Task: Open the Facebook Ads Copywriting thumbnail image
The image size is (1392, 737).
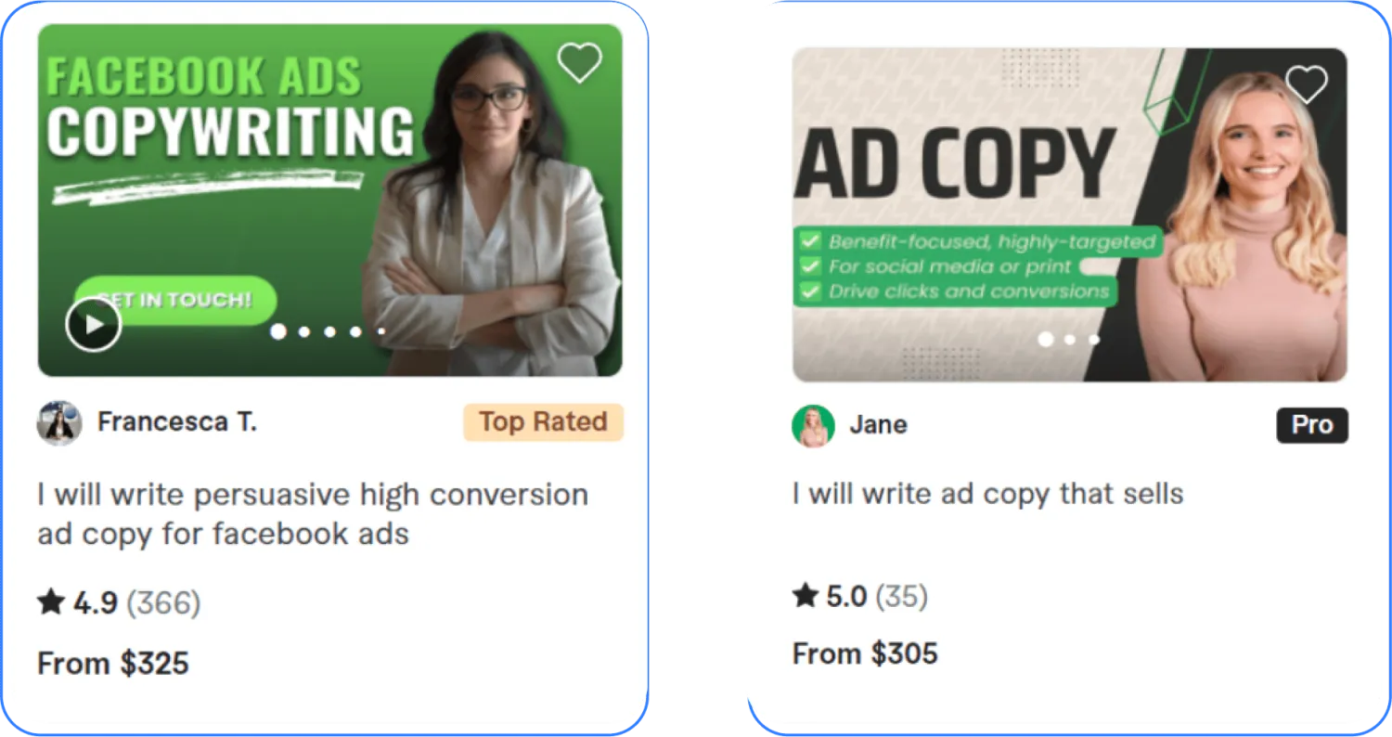Action: click(x=329, y=200)
